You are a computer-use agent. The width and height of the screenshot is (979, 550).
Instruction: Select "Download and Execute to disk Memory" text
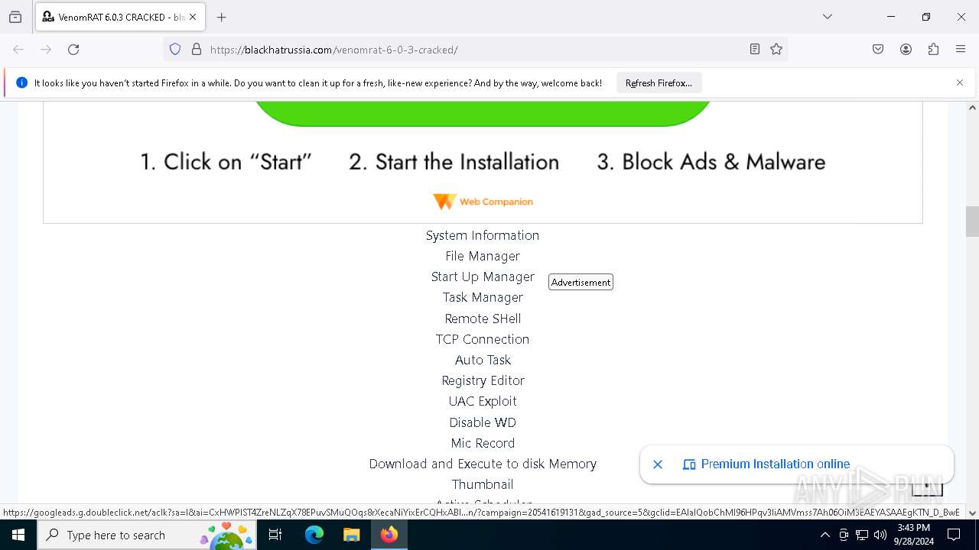tap(483, 464)
